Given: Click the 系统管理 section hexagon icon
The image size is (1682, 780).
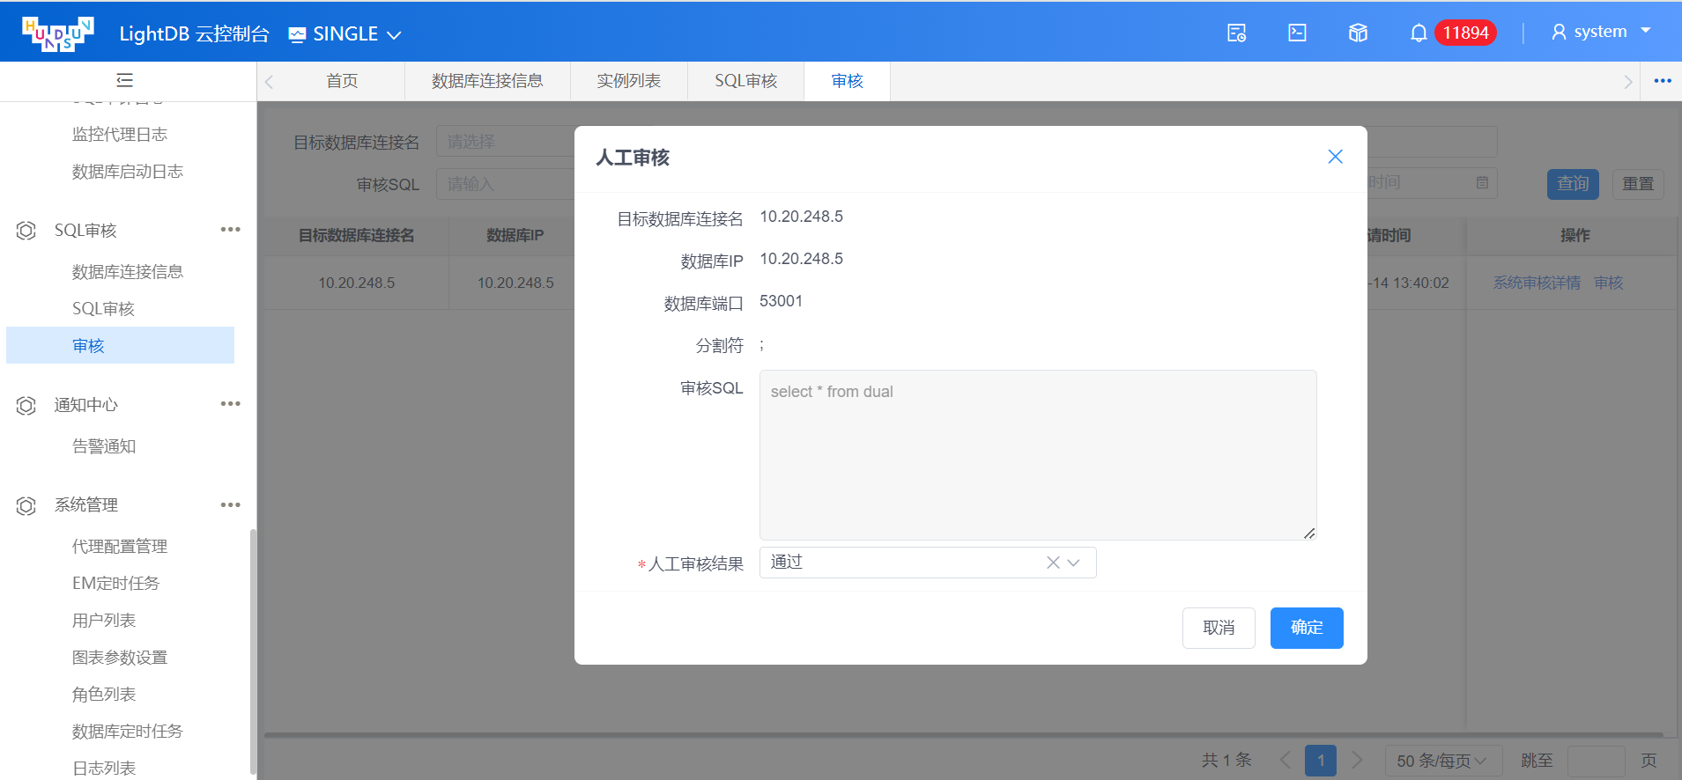Looking at the screenshot, I should coord(26,505).
